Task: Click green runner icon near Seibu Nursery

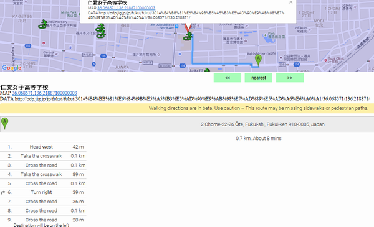Action: pos(43,24)
